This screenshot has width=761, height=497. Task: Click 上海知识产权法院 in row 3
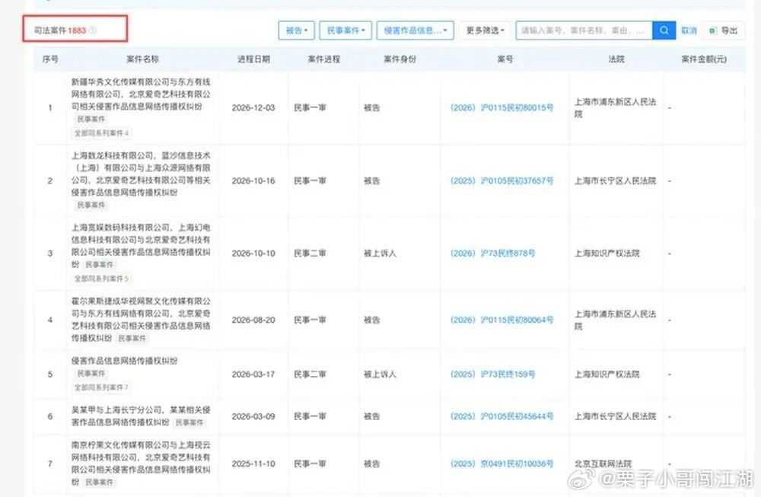(607, 253)
